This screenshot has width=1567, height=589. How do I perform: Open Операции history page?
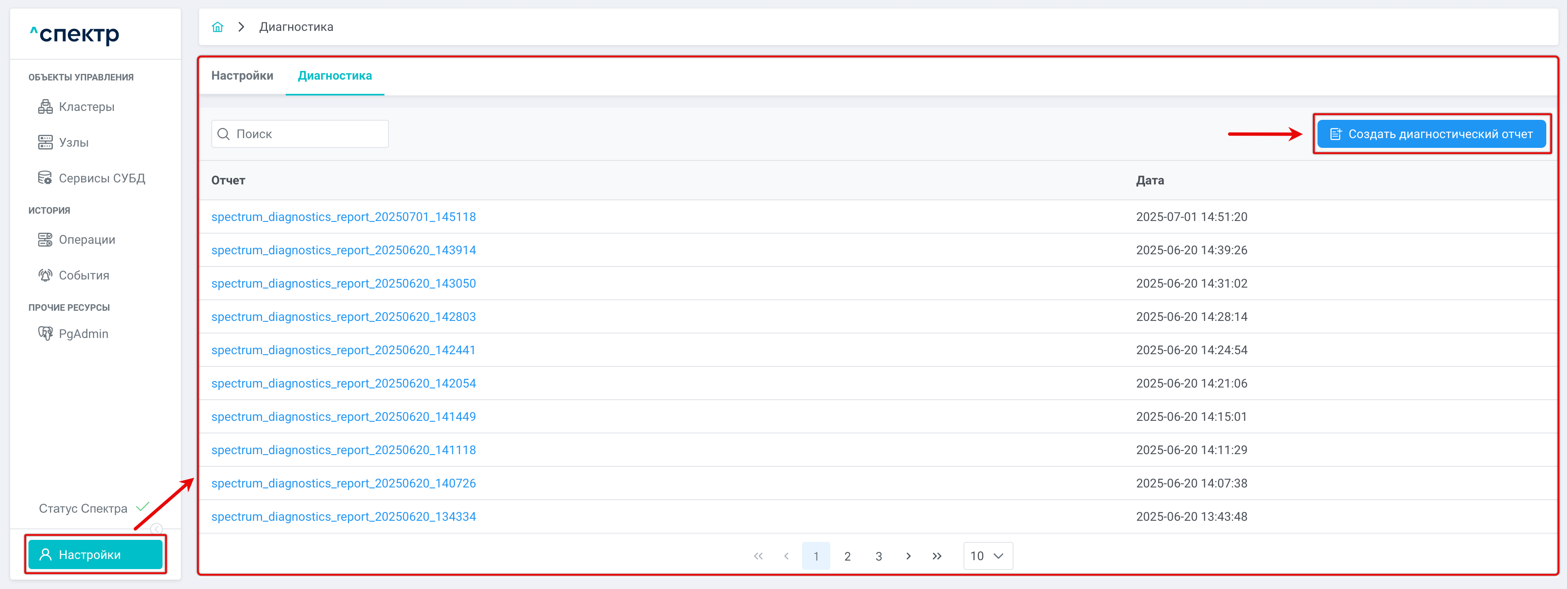(x=87, y=240)
